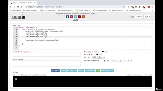Bookmark this page with star icon
This screenshot has height=91, width=163.
pyautogui.click(x=124, y=7)
